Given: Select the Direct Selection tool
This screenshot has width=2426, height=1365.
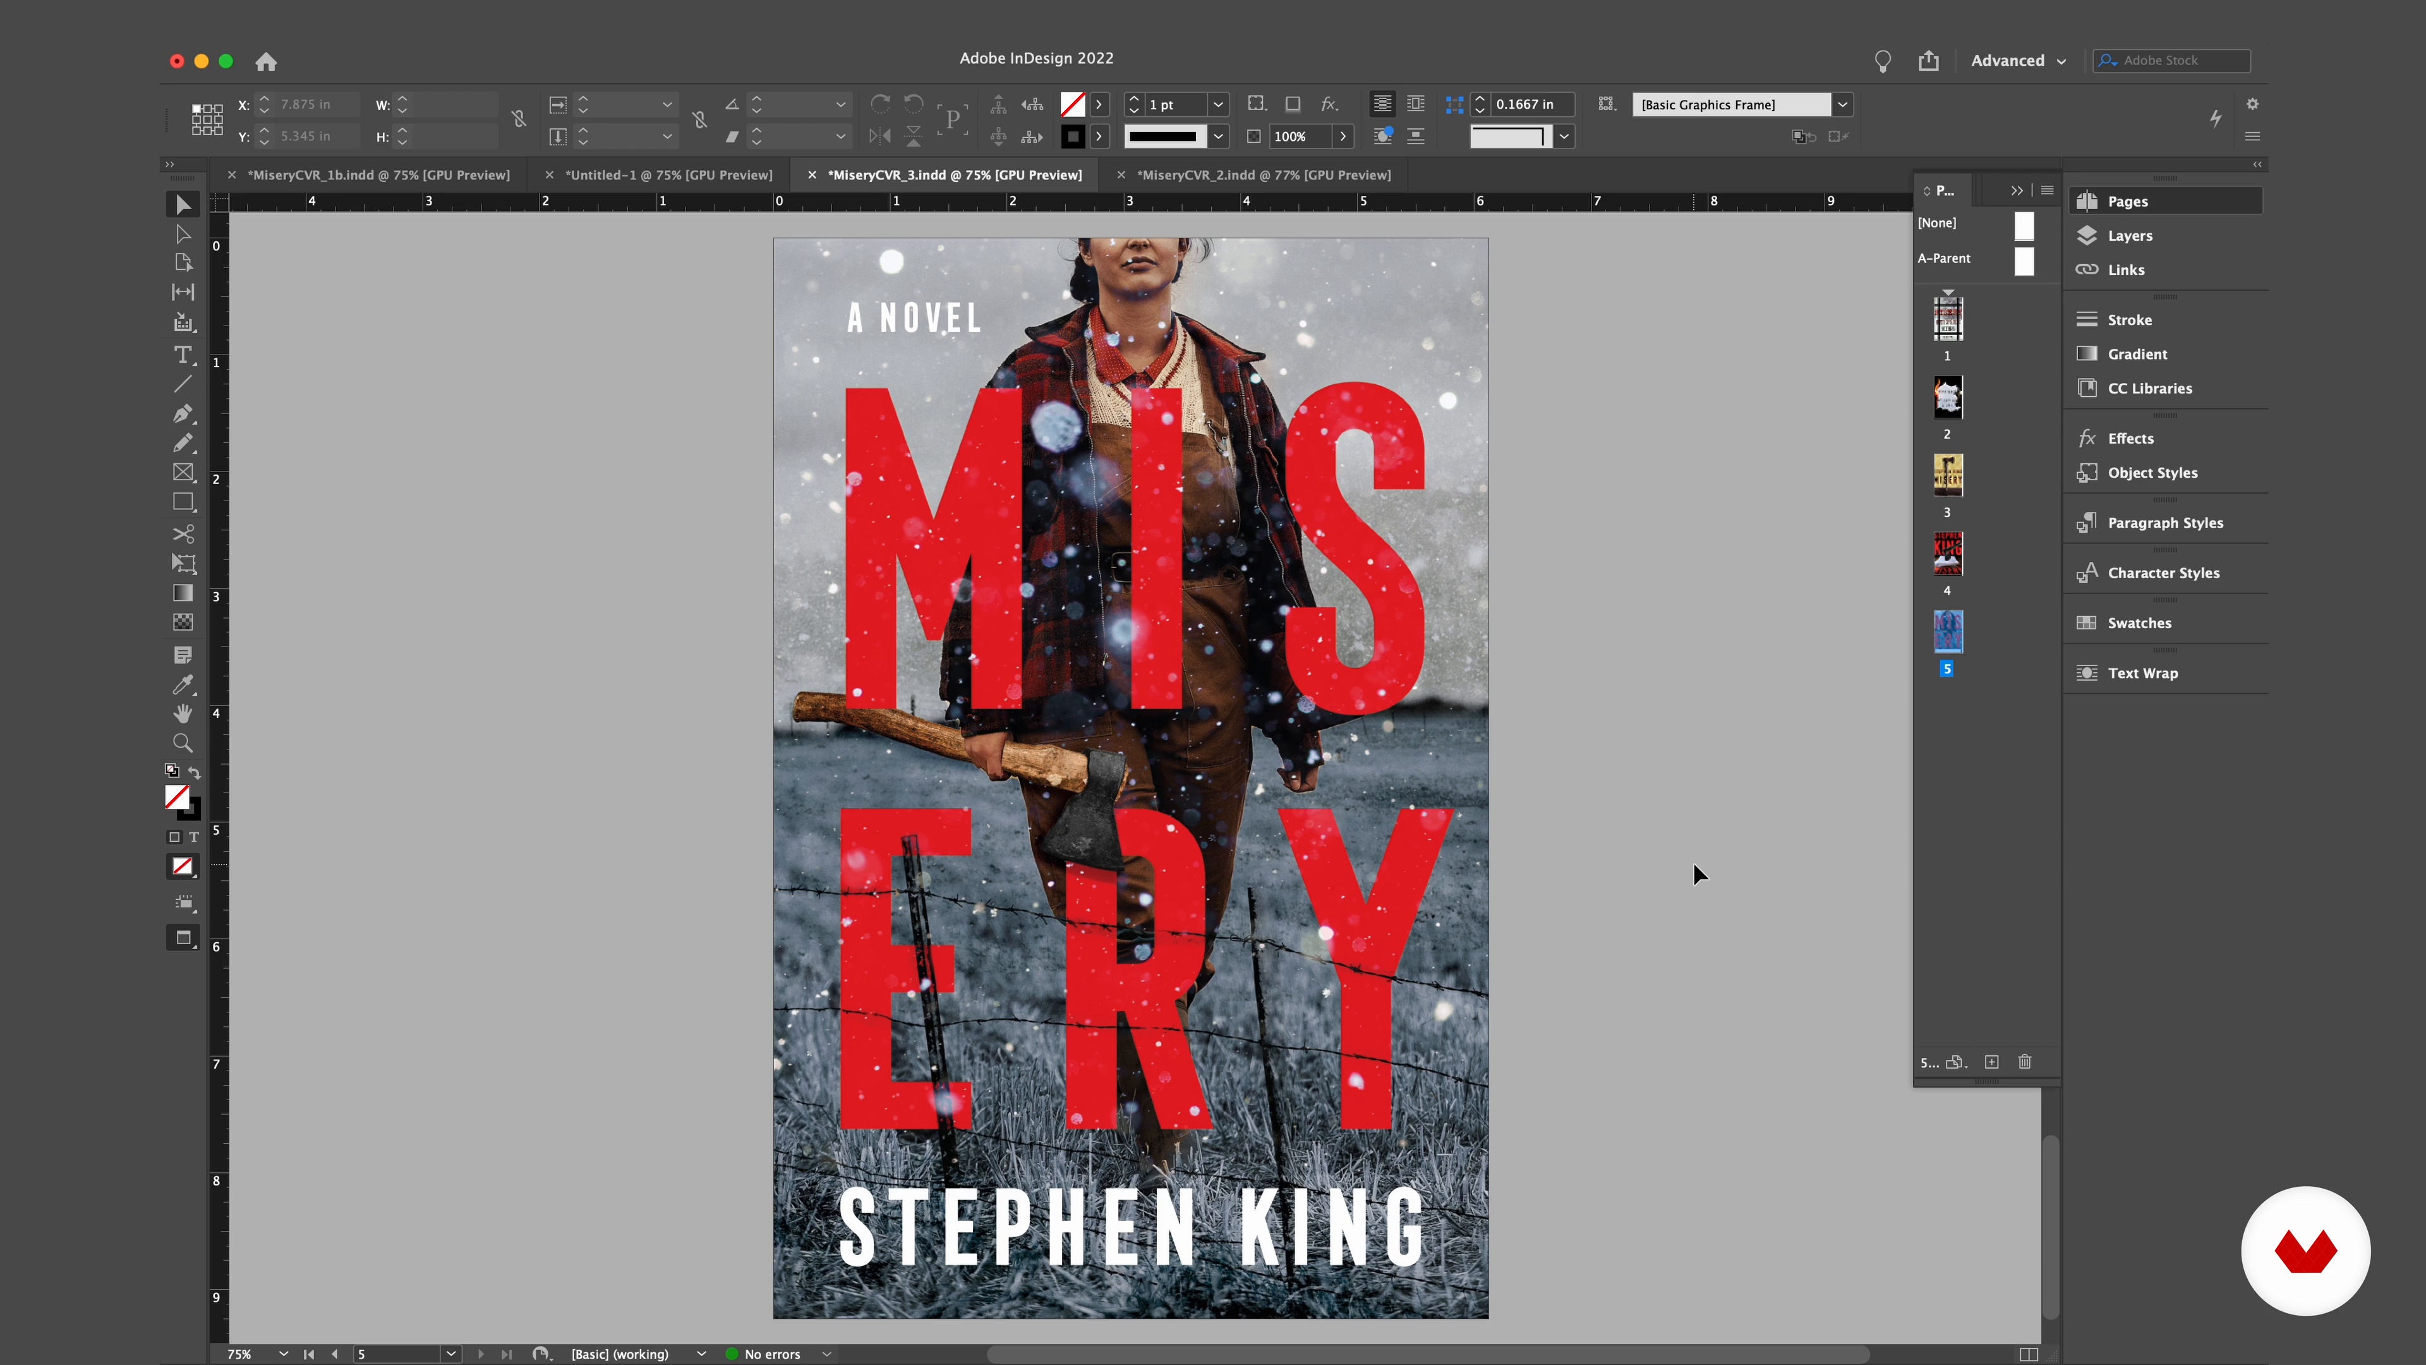Looking at the screenshot, I should point(183,234).
